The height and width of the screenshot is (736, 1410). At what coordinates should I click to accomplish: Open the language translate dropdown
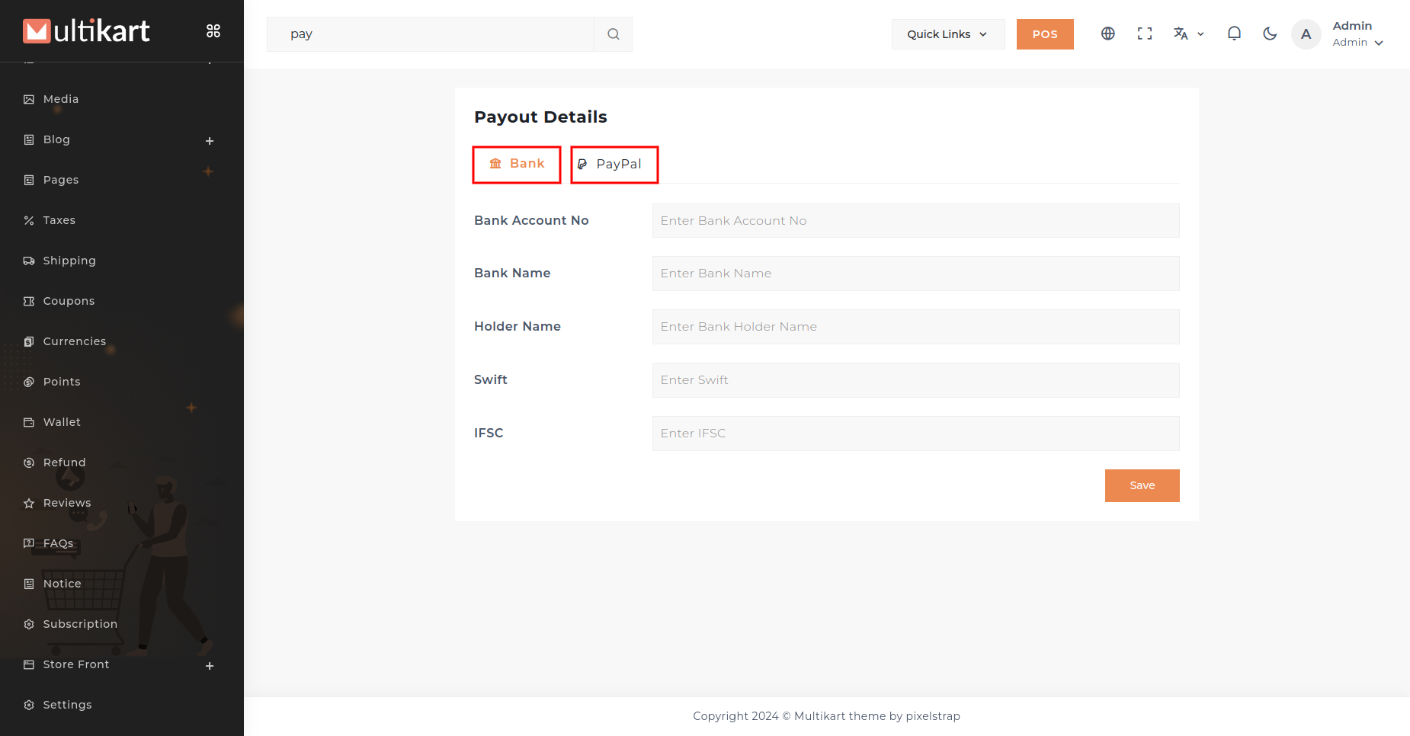pos(1188,34)
